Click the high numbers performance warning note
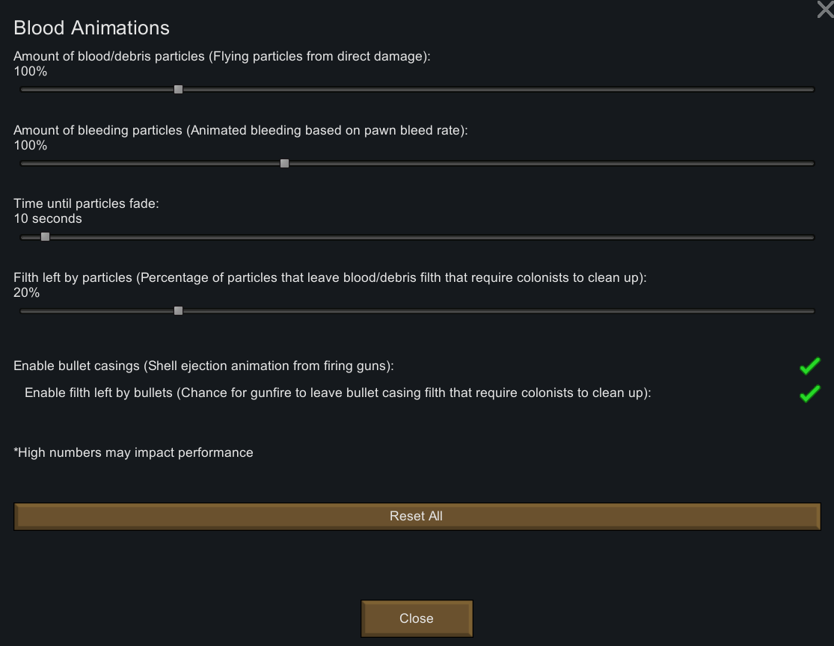834x646 pixels. [133, 452]
